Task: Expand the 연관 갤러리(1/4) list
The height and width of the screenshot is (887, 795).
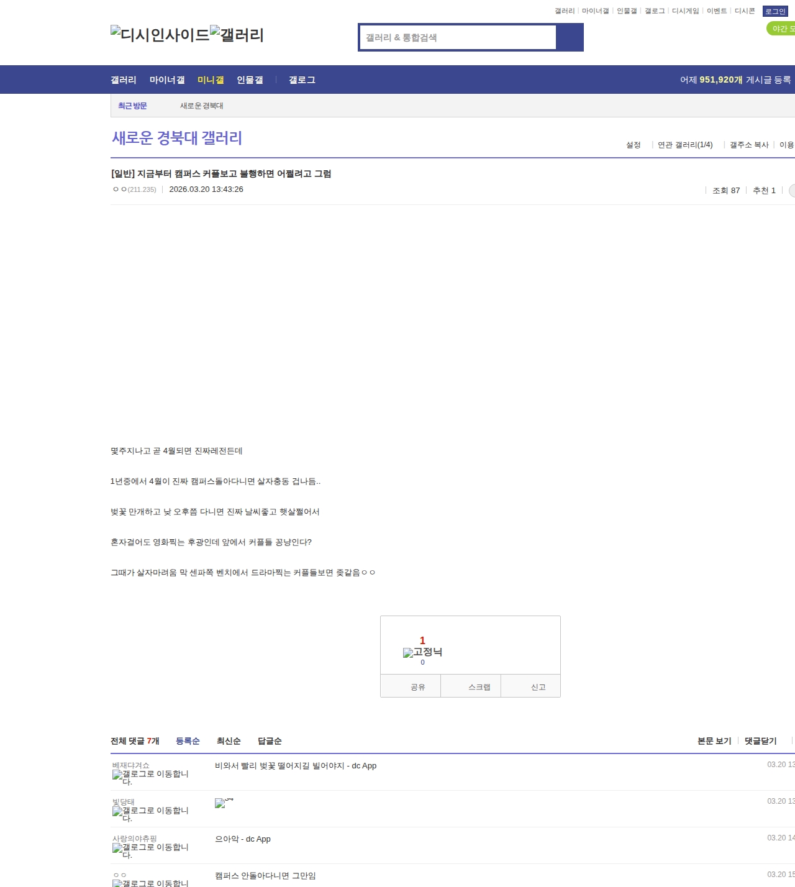Action: (685, 145)
